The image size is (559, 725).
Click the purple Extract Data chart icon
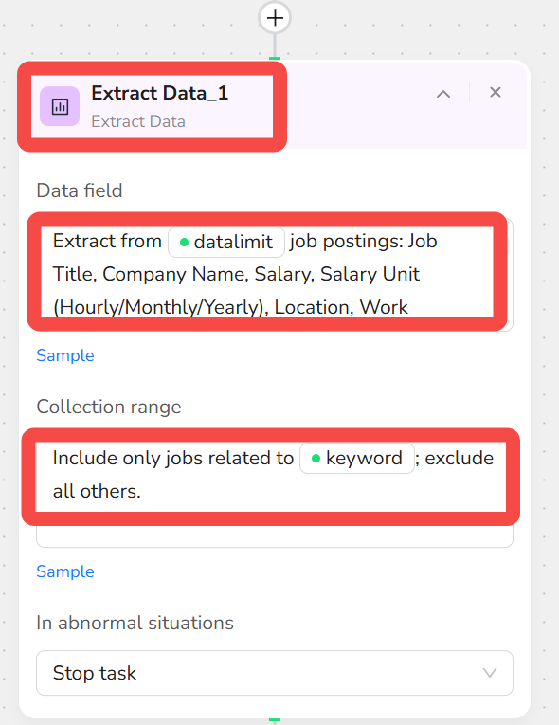tap(60, 106)
